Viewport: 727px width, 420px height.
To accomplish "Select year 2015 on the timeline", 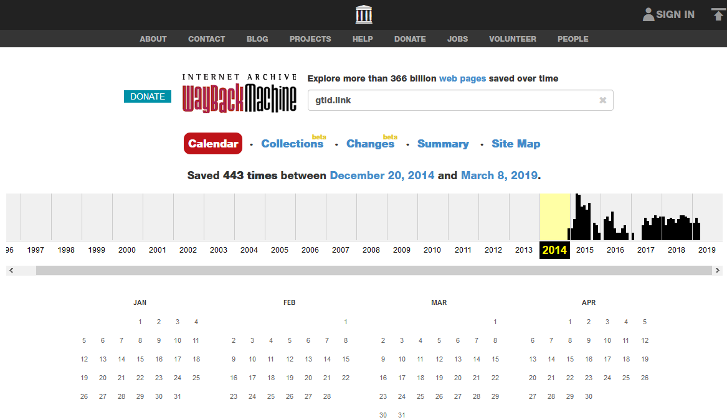I will 585,250.
